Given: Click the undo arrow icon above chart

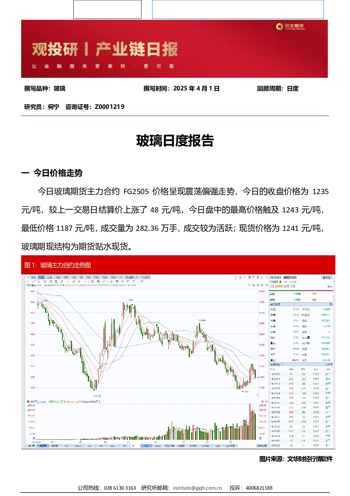Looking at the screenshot, I should point(249,285).
